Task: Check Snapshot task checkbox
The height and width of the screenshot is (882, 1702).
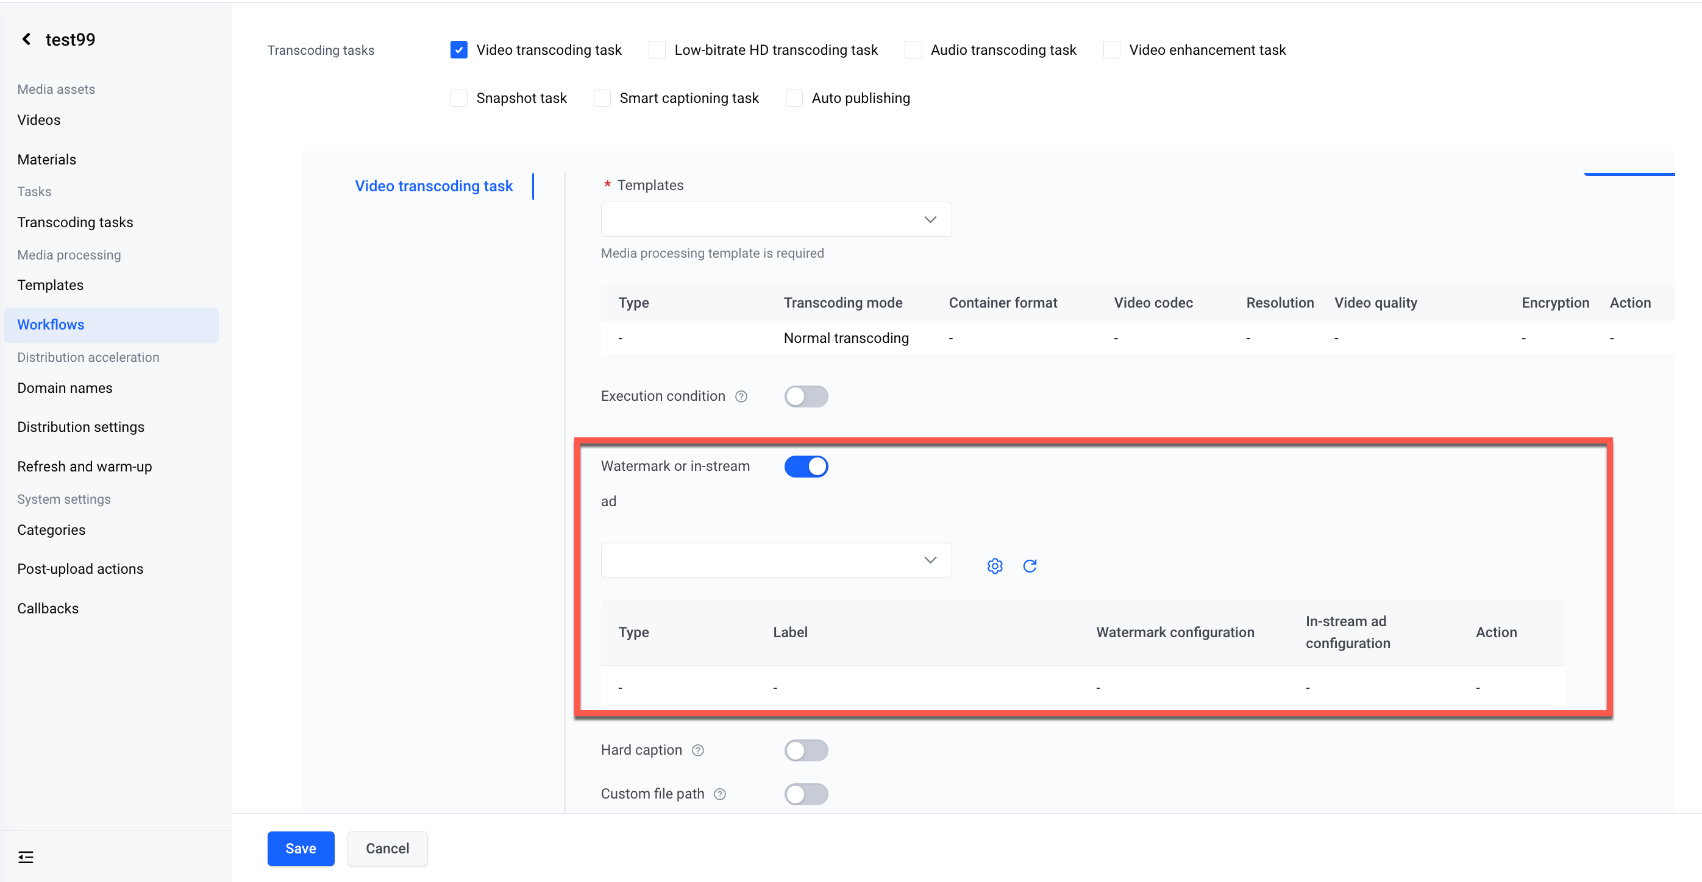Action: (x=458, y=98)
